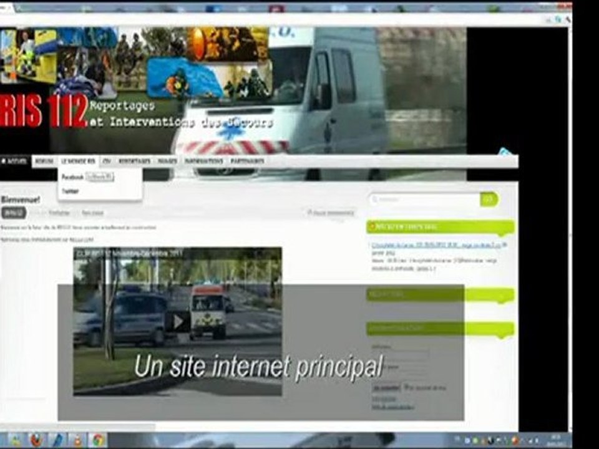Viewport: 599px width, 449px height.
Task: Select Facebook in the dropdown menu
Action: tap(72, 177)
